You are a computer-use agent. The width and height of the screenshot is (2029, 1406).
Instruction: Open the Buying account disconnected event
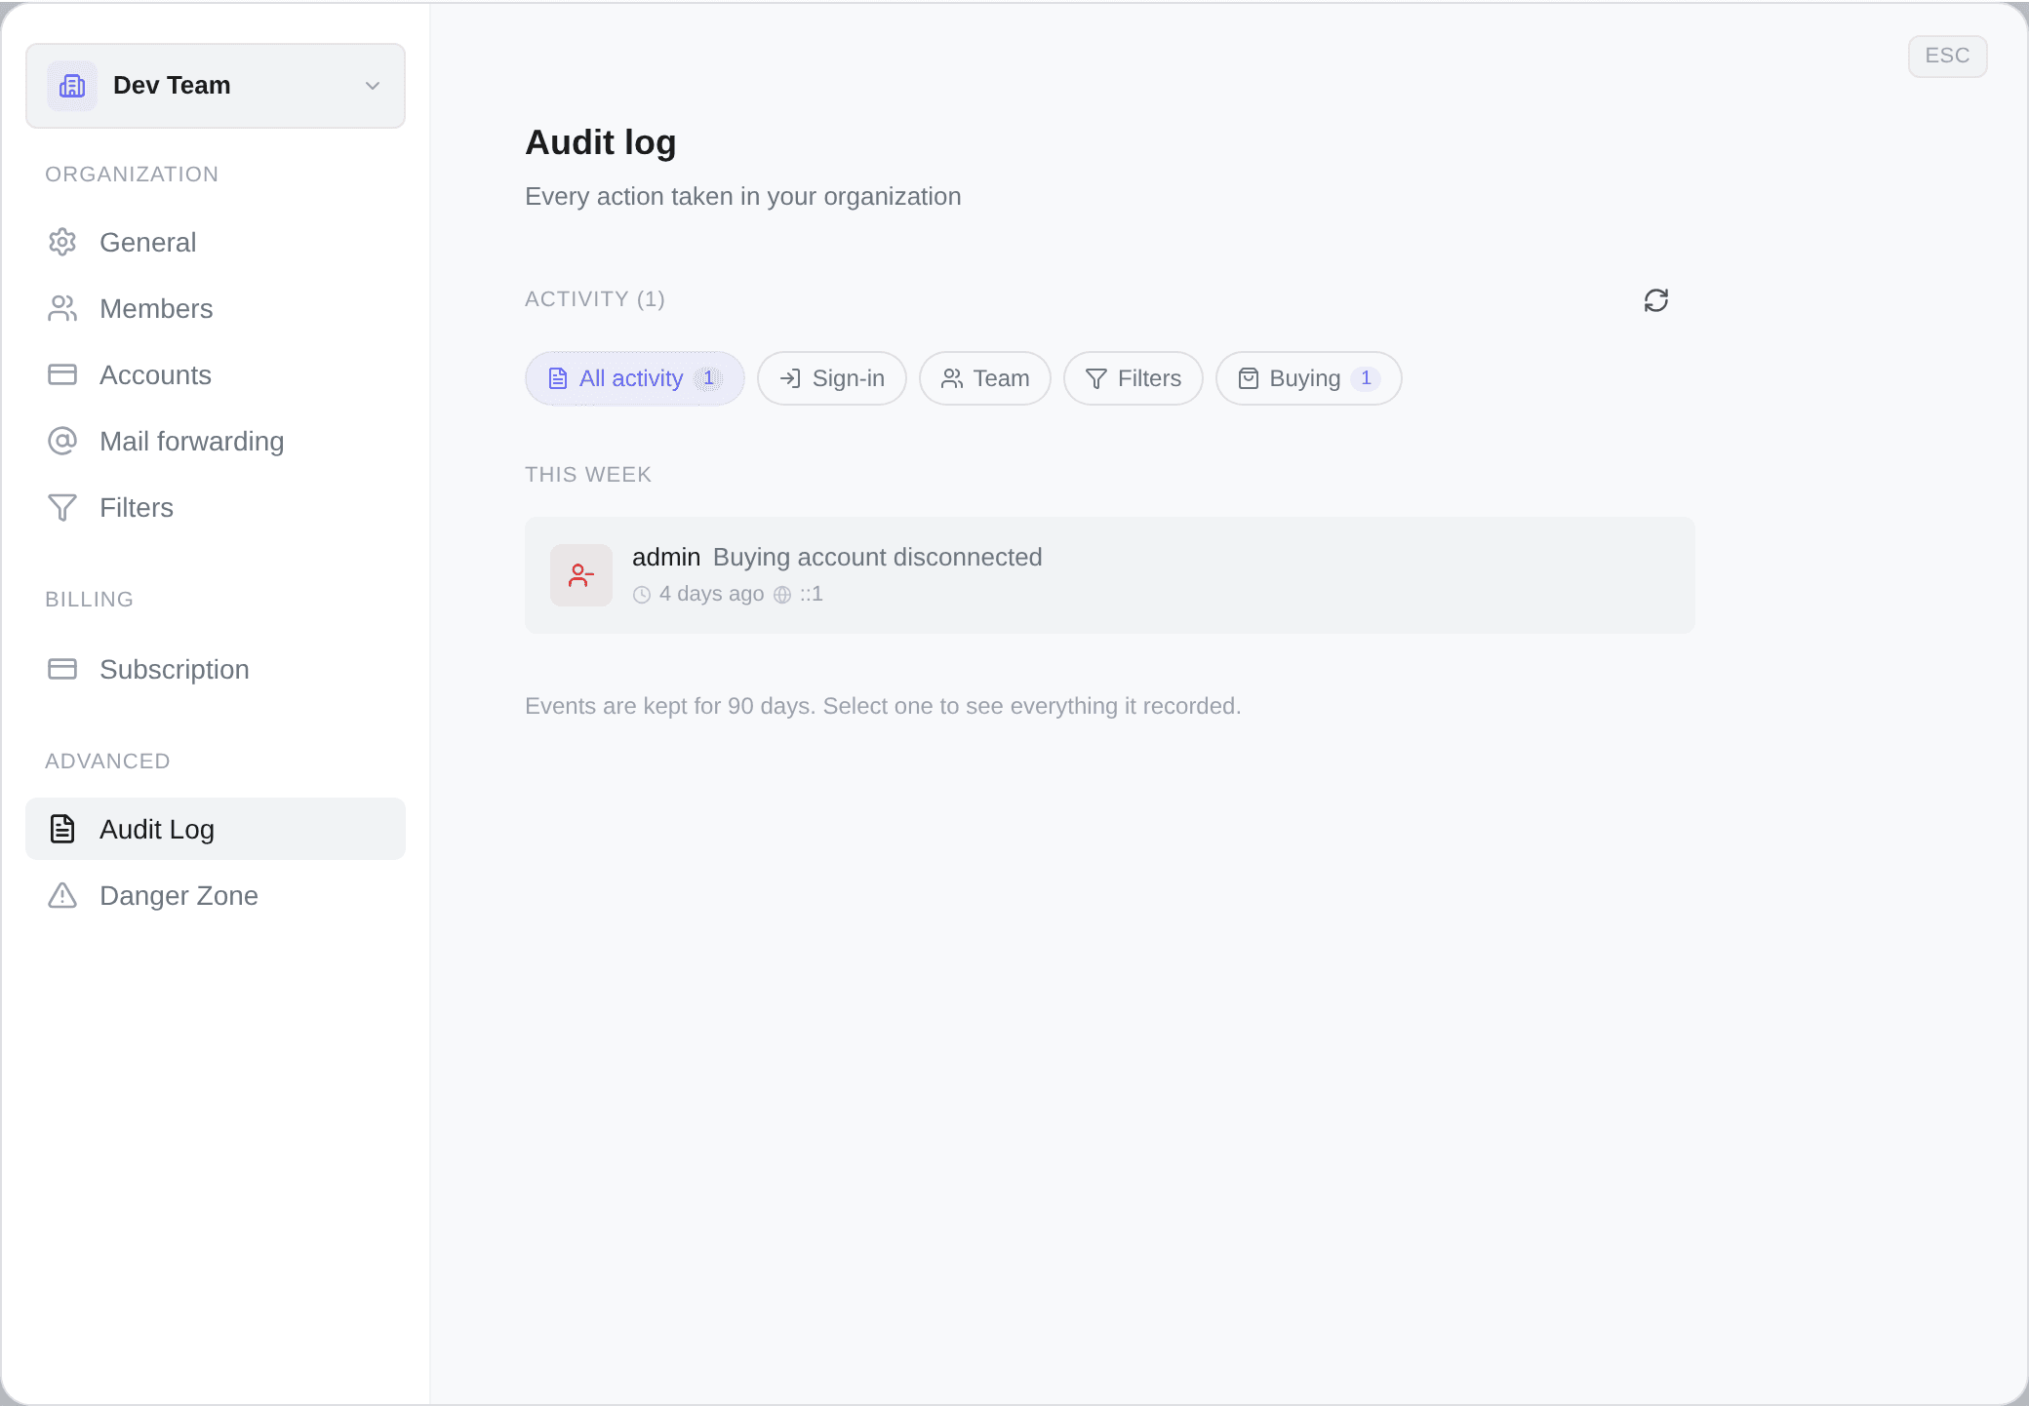tap(1110, 575)
